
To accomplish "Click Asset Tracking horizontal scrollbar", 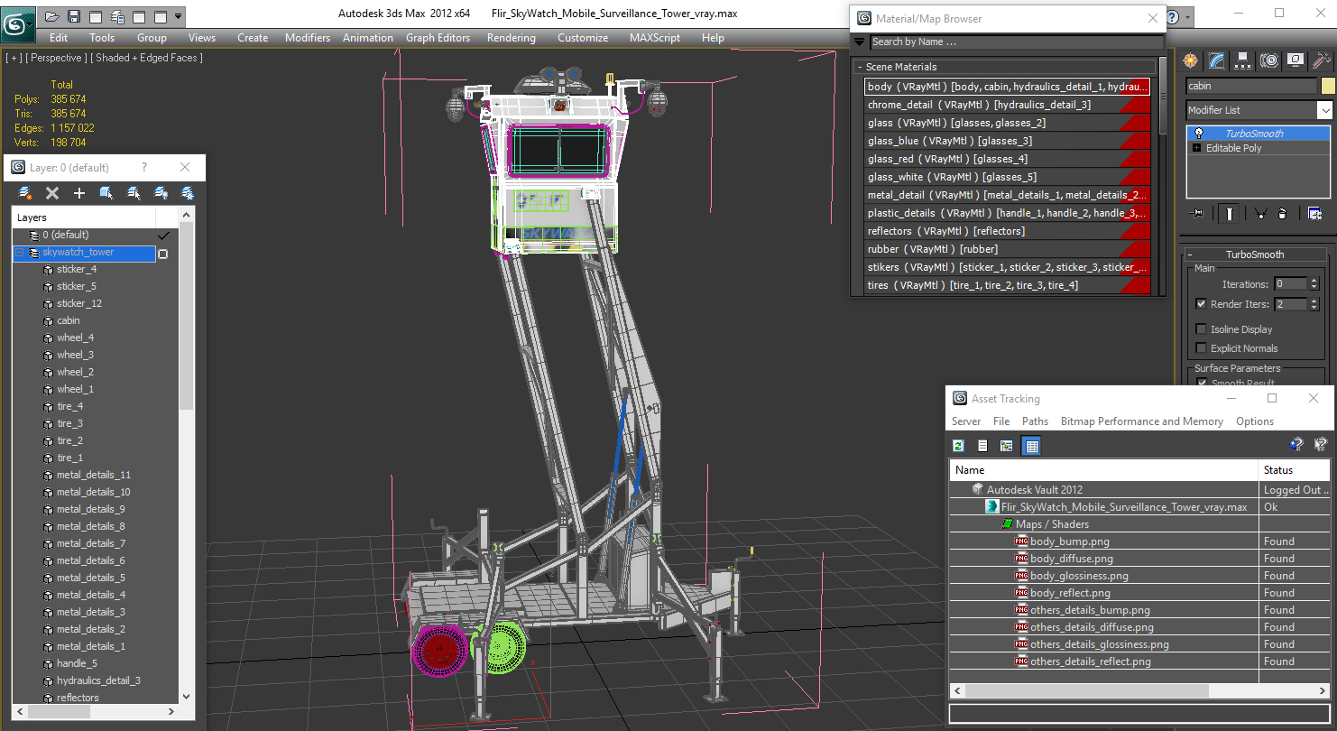I will pyautogui.click(x=1085, y=690).
